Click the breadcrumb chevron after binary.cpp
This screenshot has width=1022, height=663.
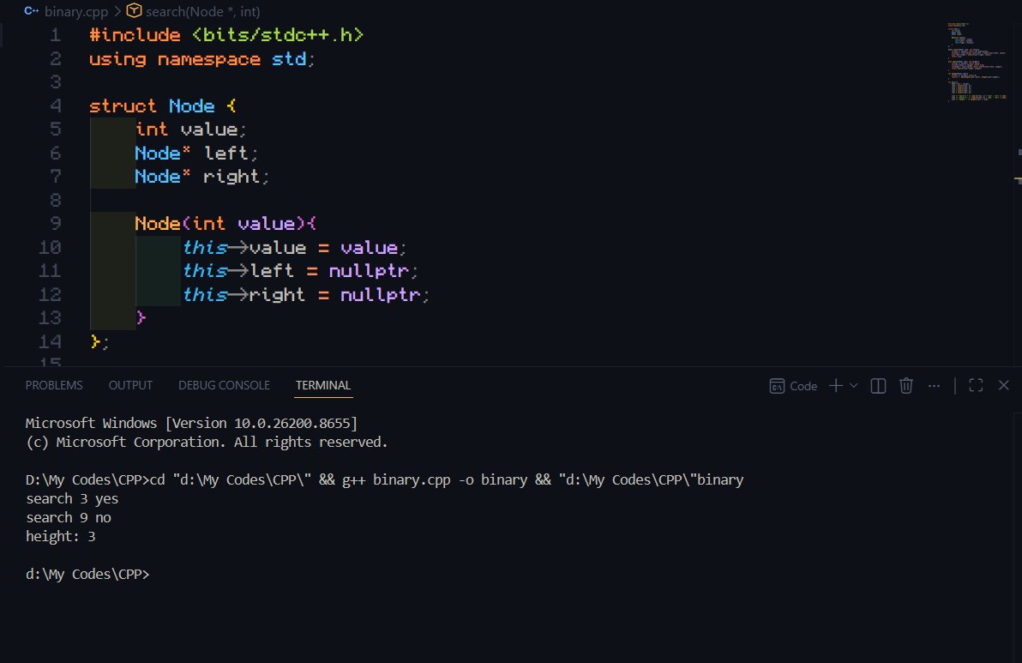117,12
